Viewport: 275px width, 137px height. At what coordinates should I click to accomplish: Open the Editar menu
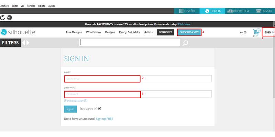(15, 6)
